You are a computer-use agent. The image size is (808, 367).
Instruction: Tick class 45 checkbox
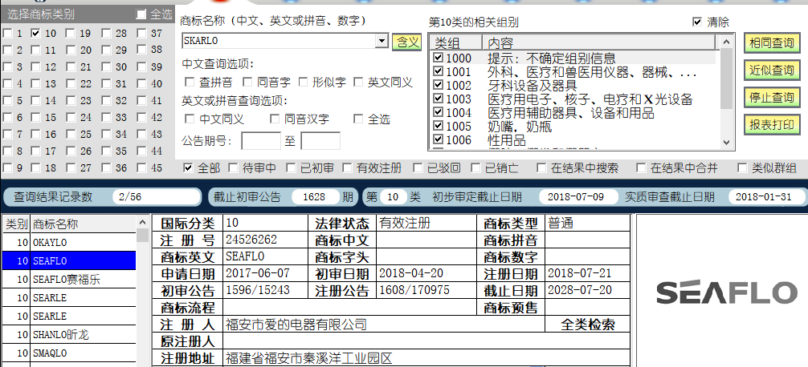141,168
